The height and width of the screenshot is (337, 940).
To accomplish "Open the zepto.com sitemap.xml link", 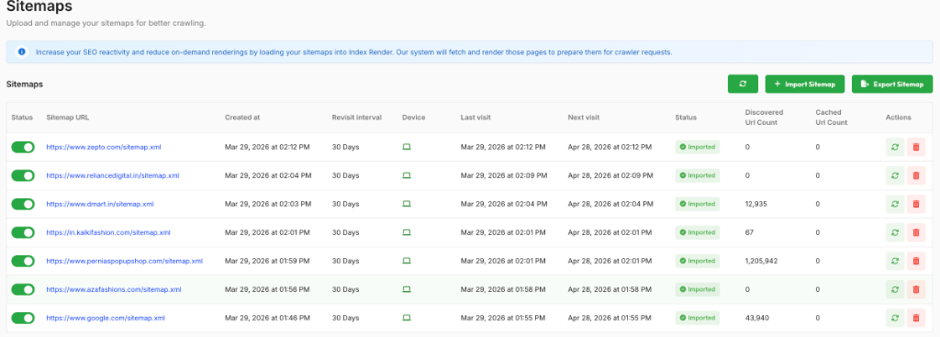I will click(x=104, y=147).
